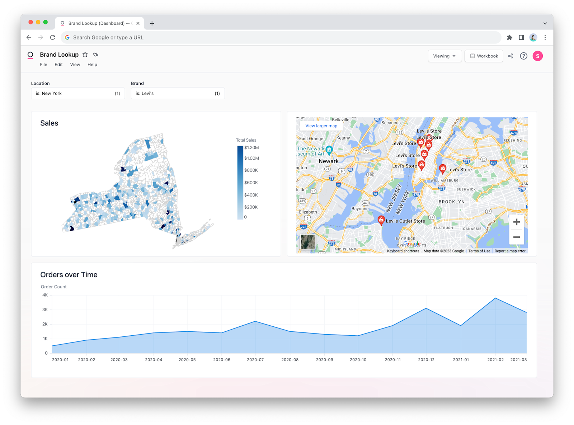The height and width of the screenshot is (425, 574).
Task: Zoom out the map using minus icon
Action: point(517,237)
